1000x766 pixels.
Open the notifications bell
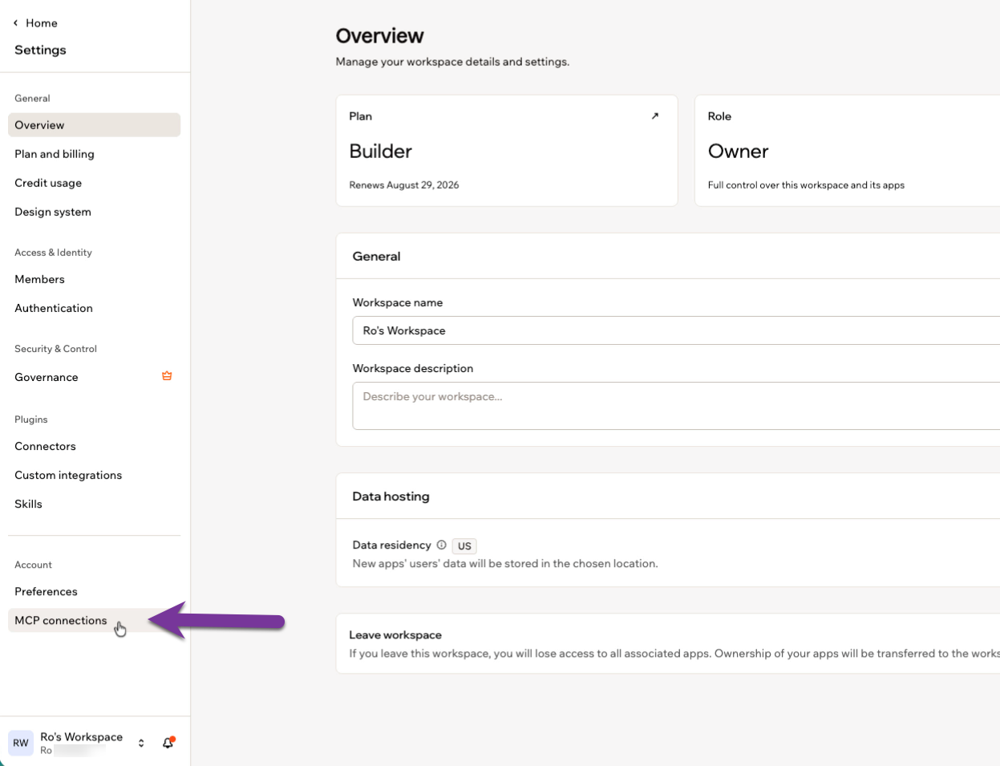(x=168, y=743)
